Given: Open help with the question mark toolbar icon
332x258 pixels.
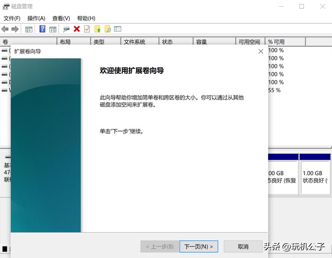Looking at the screenshot, I should coord(42,29).
